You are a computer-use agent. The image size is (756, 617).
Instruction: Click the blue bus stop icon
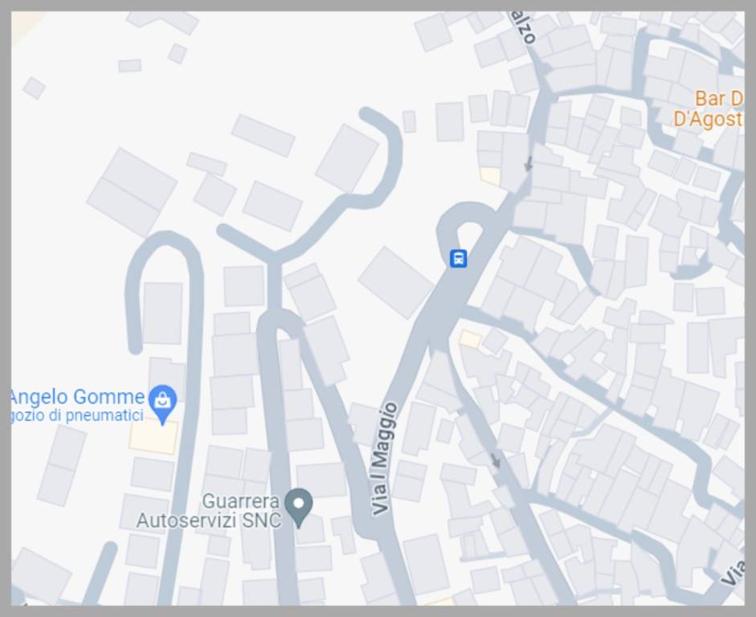[x=458, y=259]
